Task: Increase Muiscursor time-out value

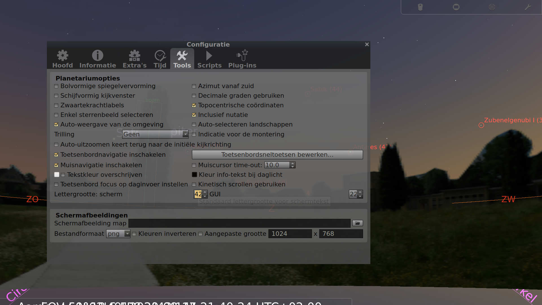Action: [x=293, y=163]
